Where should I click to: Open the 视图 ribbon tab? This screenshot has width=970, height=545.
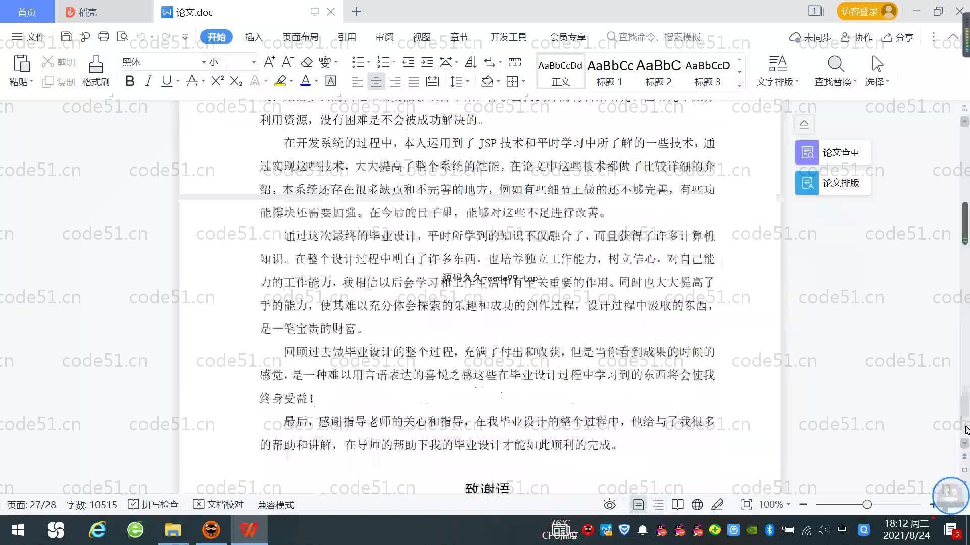coord(421,37)
